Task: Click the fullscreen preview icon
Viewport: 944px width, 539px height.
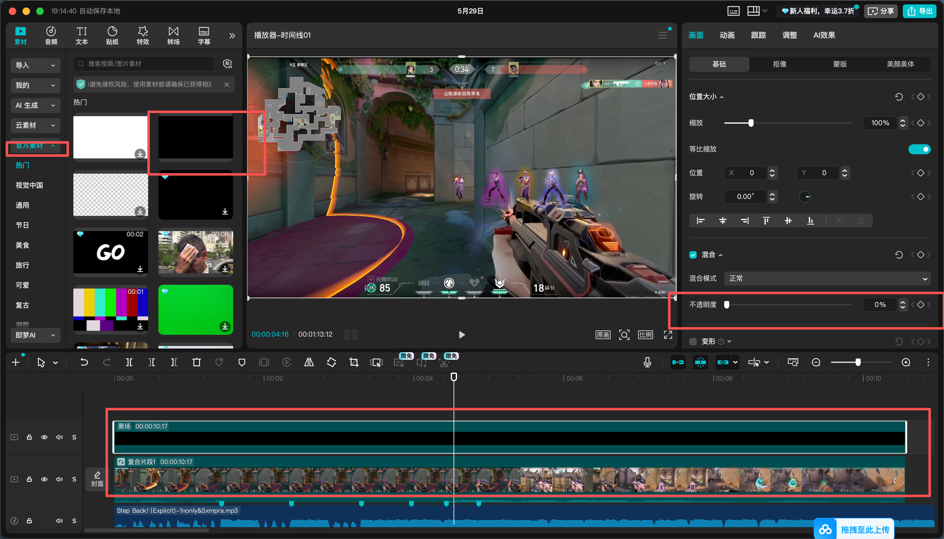Action: pos(668,335)
